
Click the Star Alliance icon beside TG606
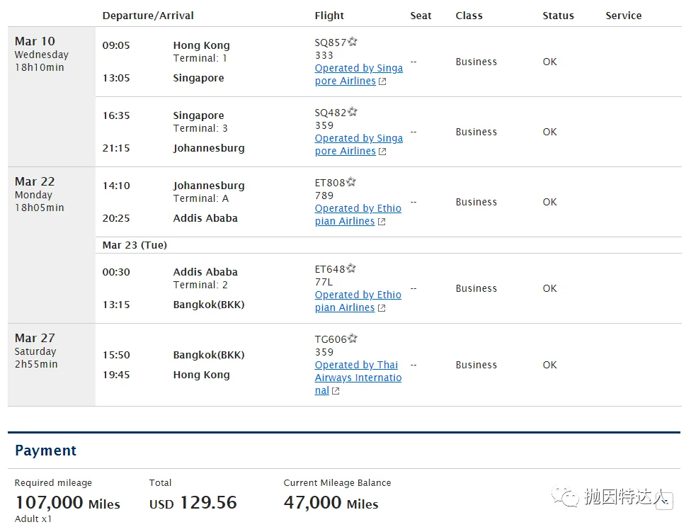click(353, 339)
